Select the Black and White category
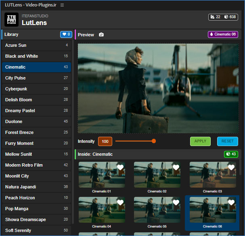This screenshot has width=245, height=236. [x=37, y=56]
